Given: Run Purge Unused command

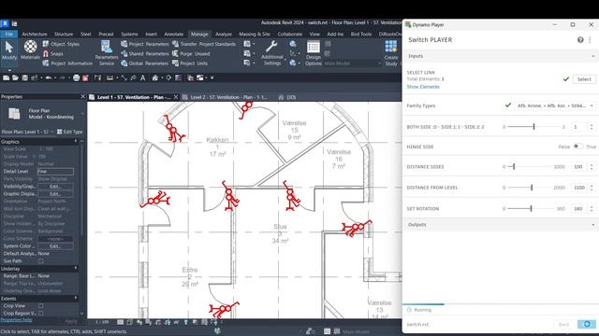Looking at the screenshot, I should click(191, 54).
